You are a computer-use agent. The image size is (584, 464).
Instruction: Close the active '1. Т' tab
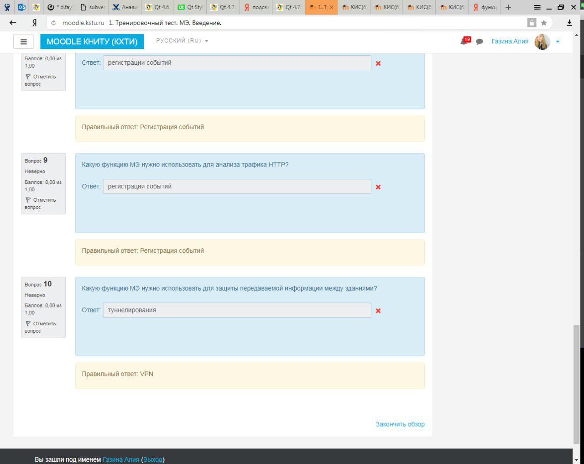(331, 7)
